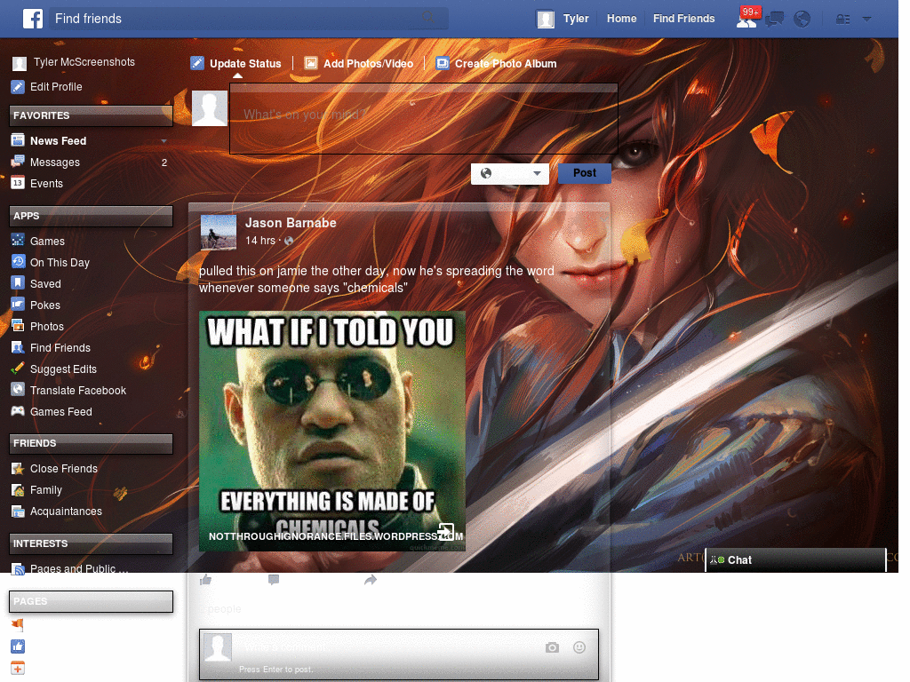910x682 pixels.
Task: Open On This Day clock icon
Action: pyautogui.click(x=18, y=262)
